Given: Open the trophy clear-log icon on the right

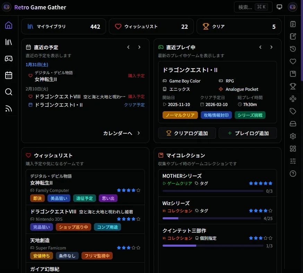Looking at the screenshot, I should [x=293, y=87].
